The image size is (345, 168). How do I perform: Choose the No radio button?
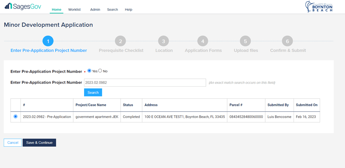pos(100,71)
